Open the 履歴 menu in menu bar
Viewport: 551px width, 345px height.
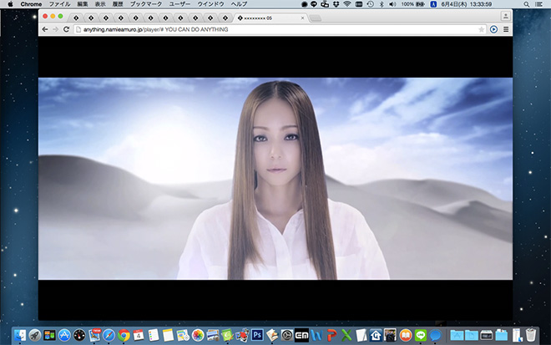tap(118, 4)
